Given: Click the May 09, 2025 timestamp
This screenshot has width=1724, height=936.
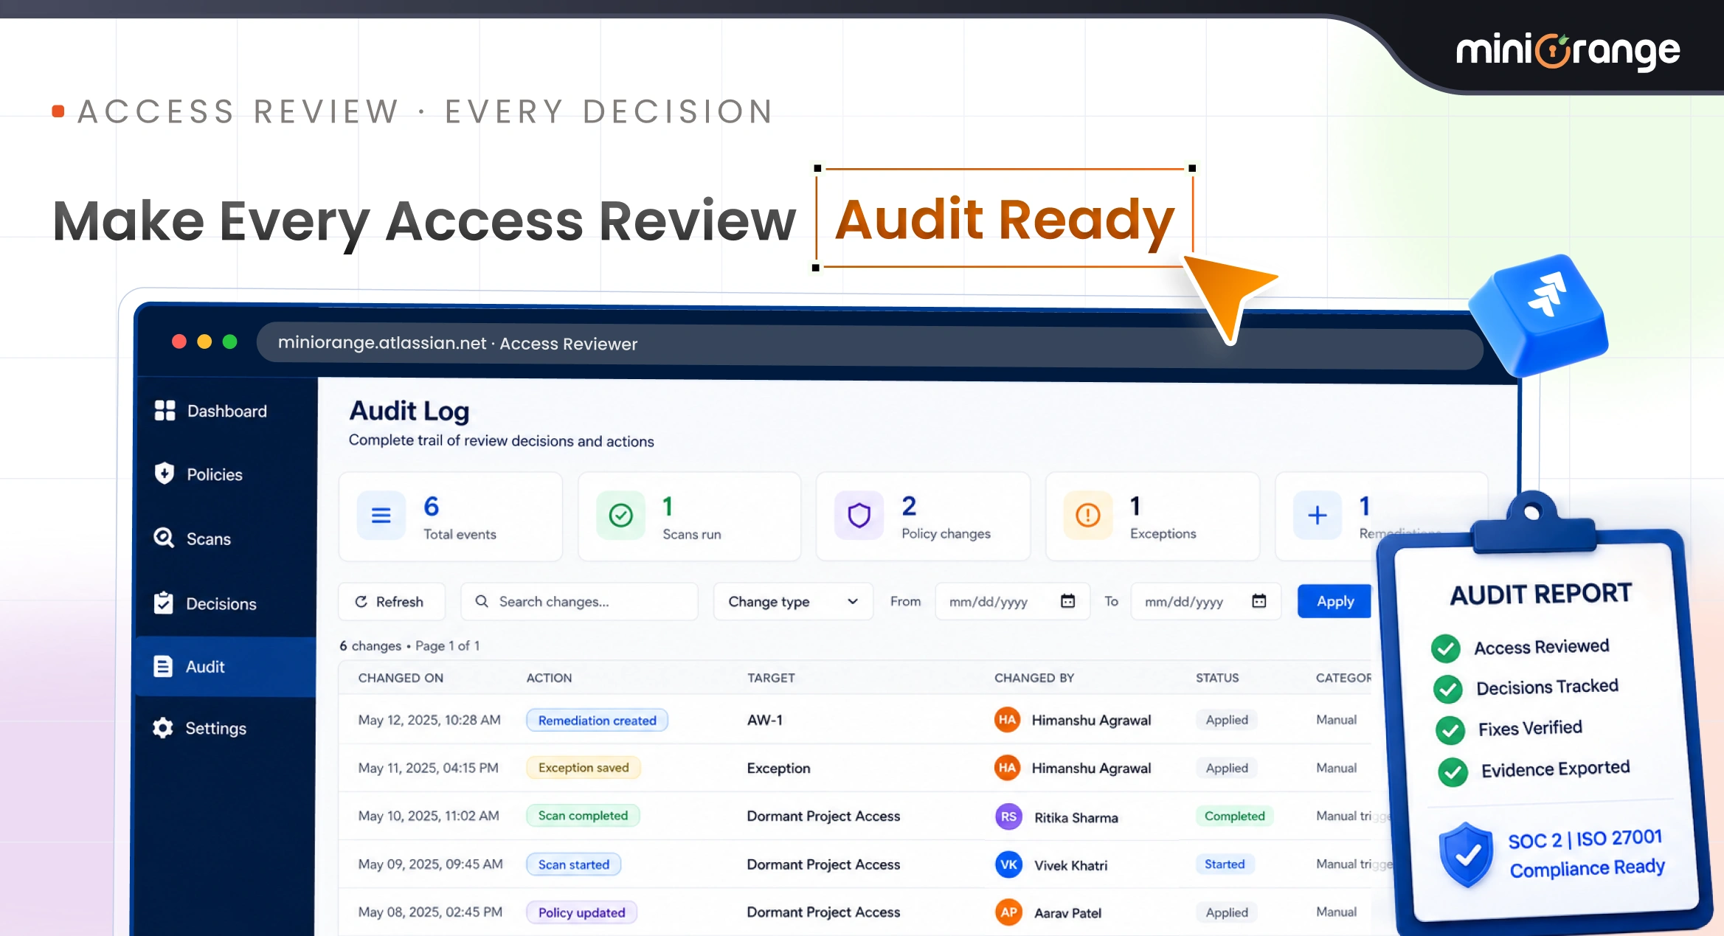Looking at the screenshot, I should click(430, 864).
